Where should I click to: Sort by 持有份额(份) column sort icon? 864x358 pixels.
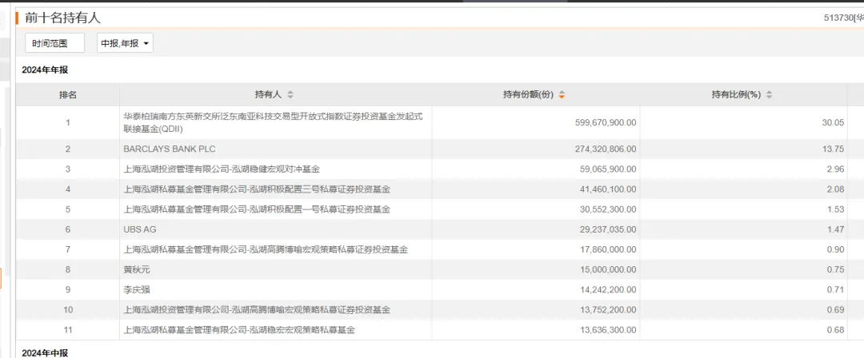coord(562,95)
